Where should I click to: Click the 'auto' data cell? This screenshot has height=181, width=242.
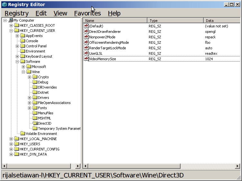click(x=209, y=48)
